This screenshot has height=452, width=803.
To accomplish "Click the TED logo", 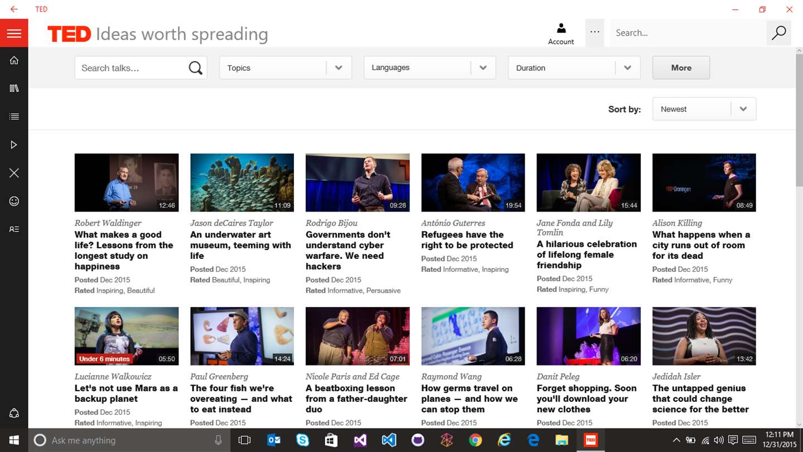I will (x=69, y=34).
